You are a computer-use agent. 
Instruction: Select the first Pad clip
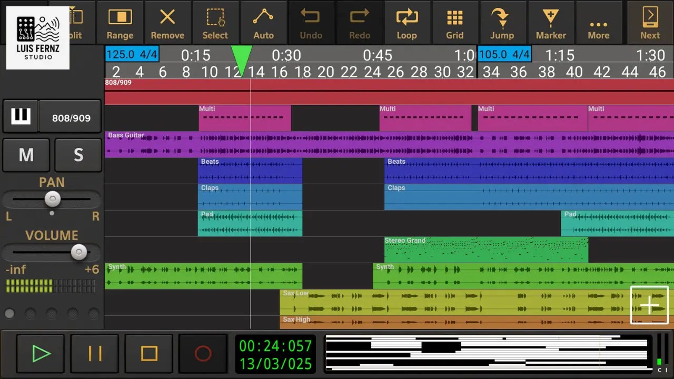[250, 224]
